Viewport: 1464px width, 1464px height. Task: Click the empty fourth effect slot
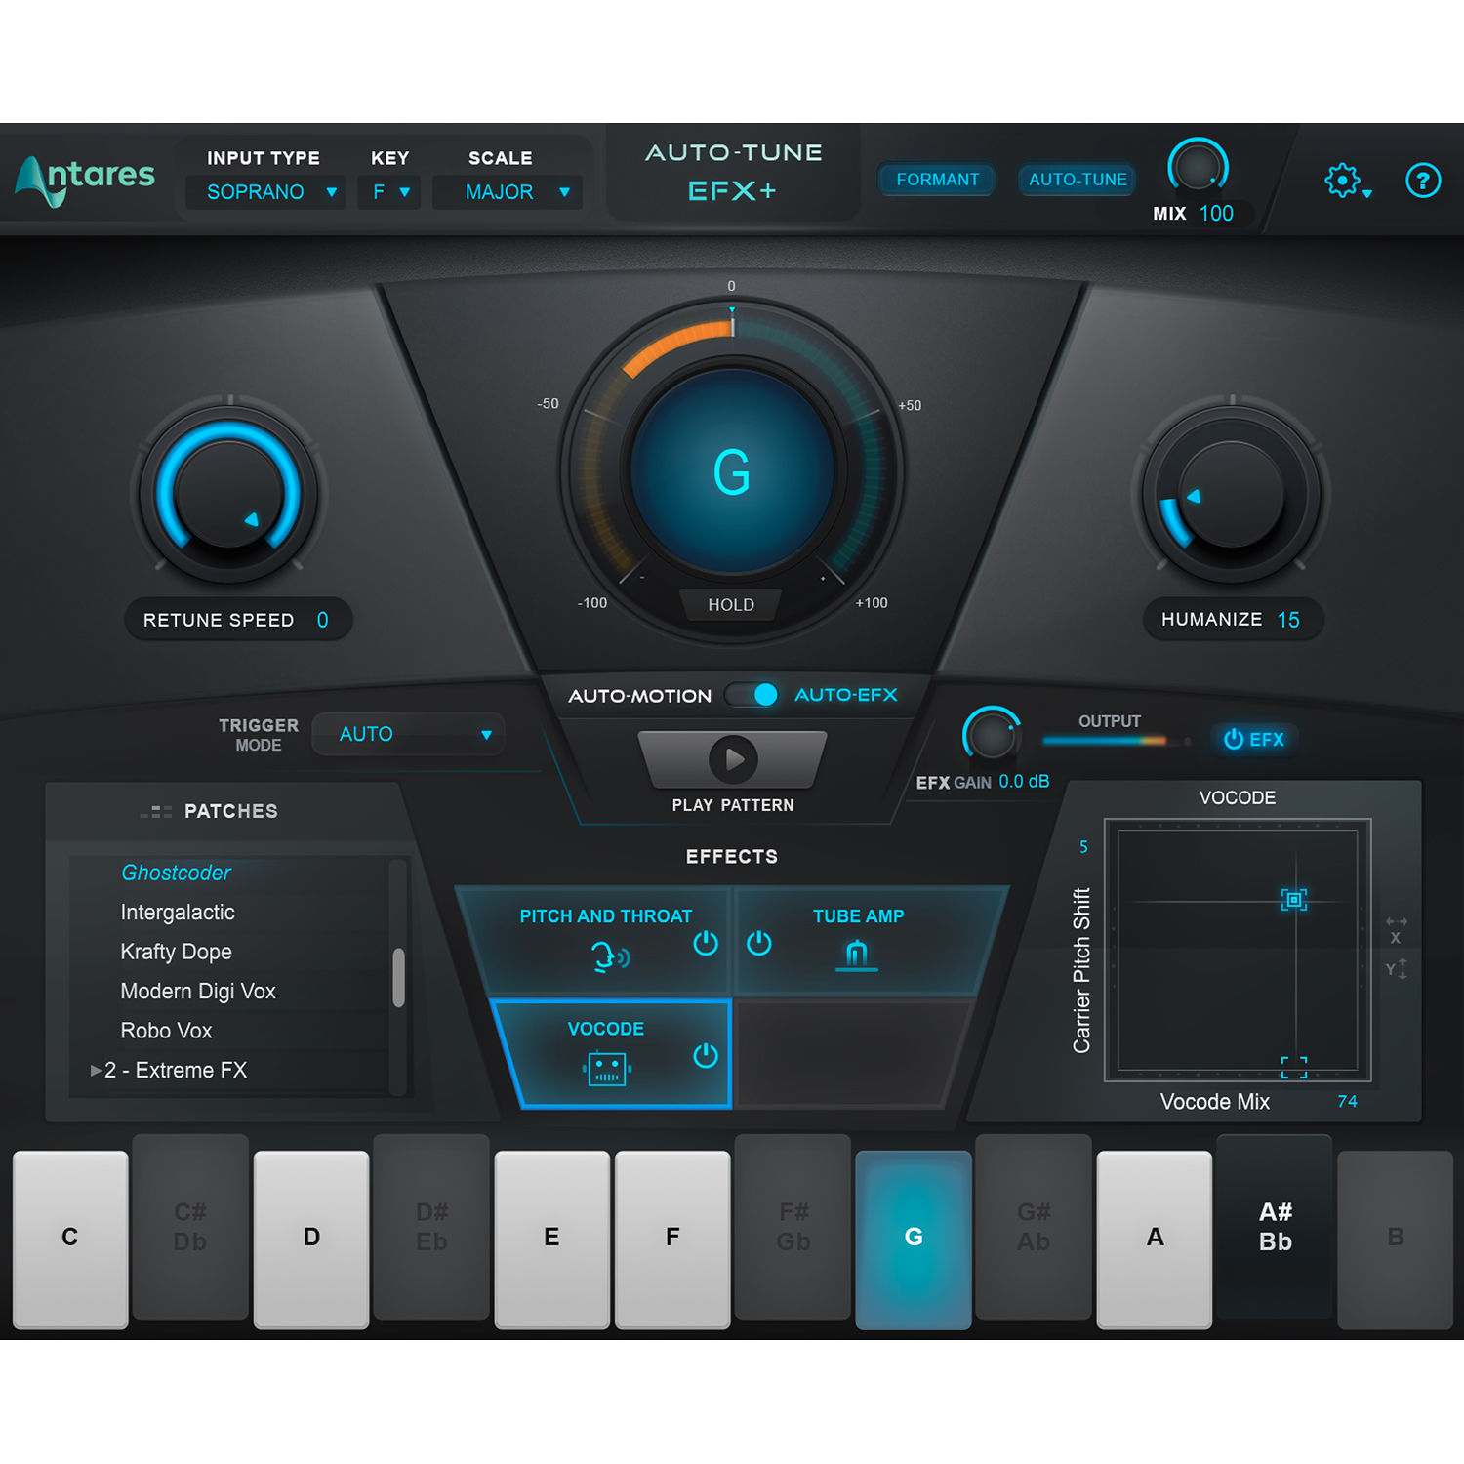coord(854,1054)
